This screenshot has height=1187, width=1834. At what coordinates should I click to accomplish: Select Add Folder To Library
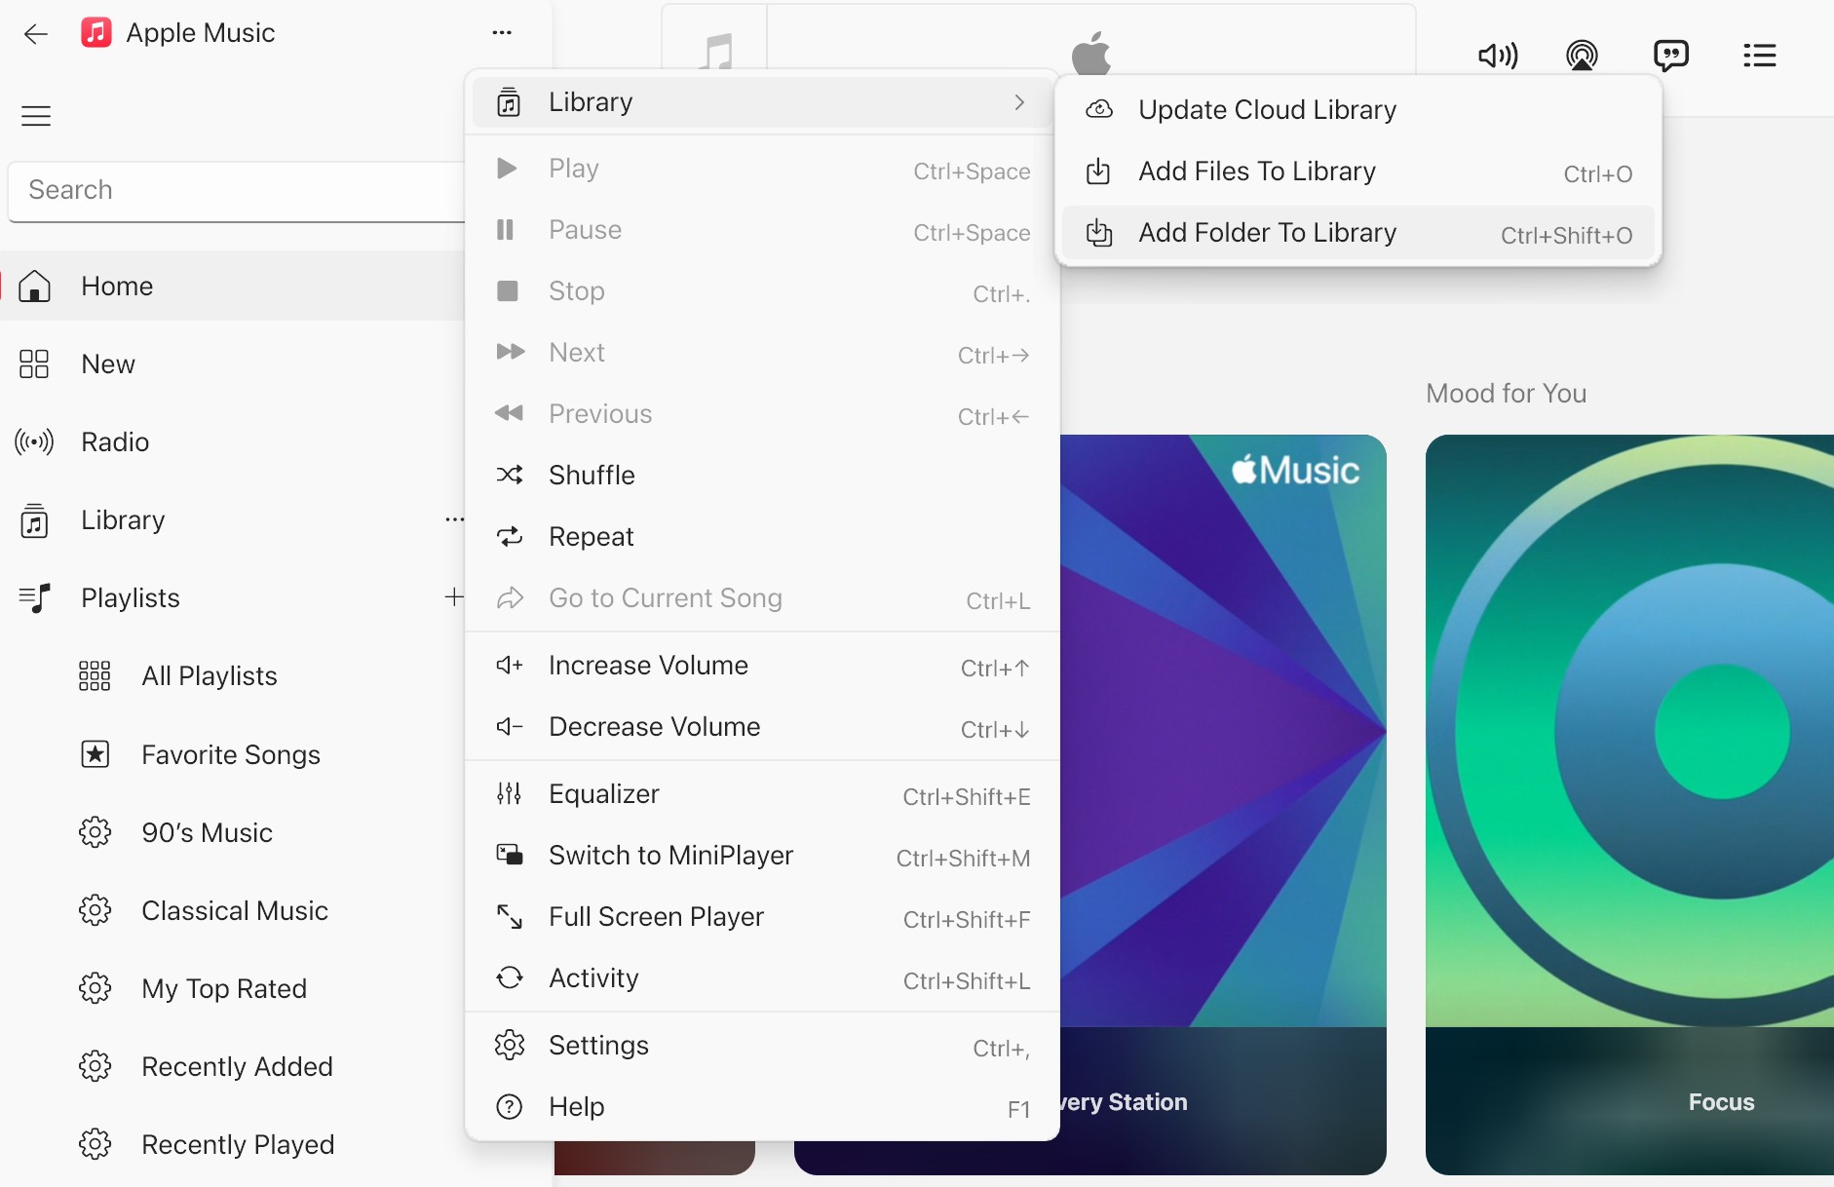point(1358,233)
